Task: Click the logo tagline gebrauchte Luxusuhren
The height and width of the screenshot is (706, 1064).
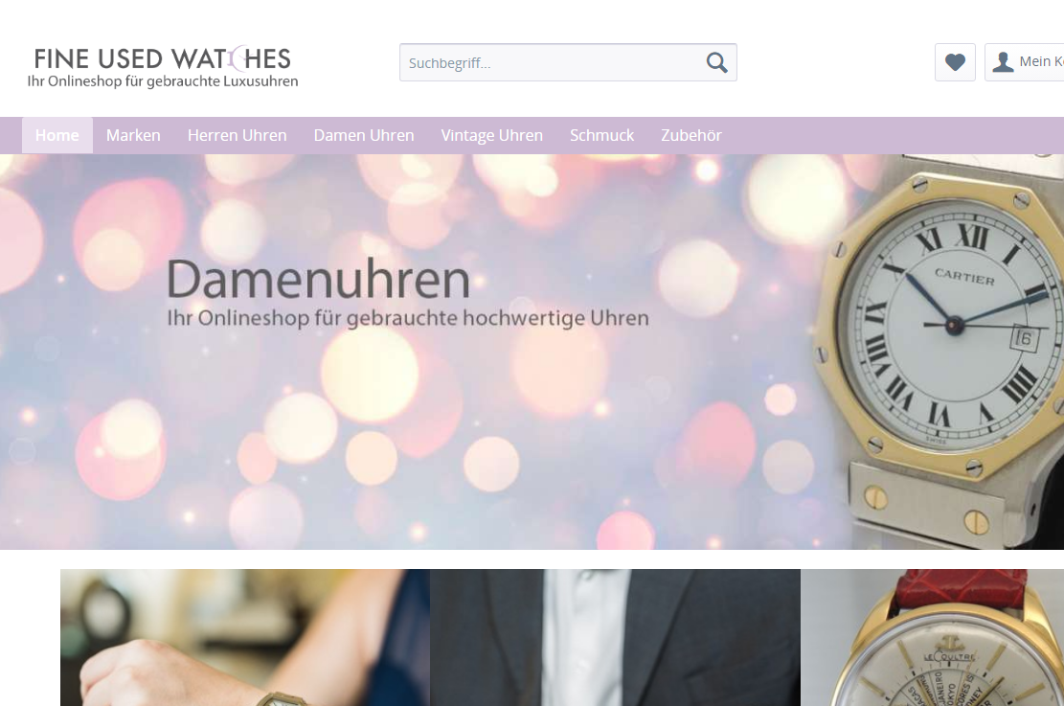Action: click(x=162, y=81)
